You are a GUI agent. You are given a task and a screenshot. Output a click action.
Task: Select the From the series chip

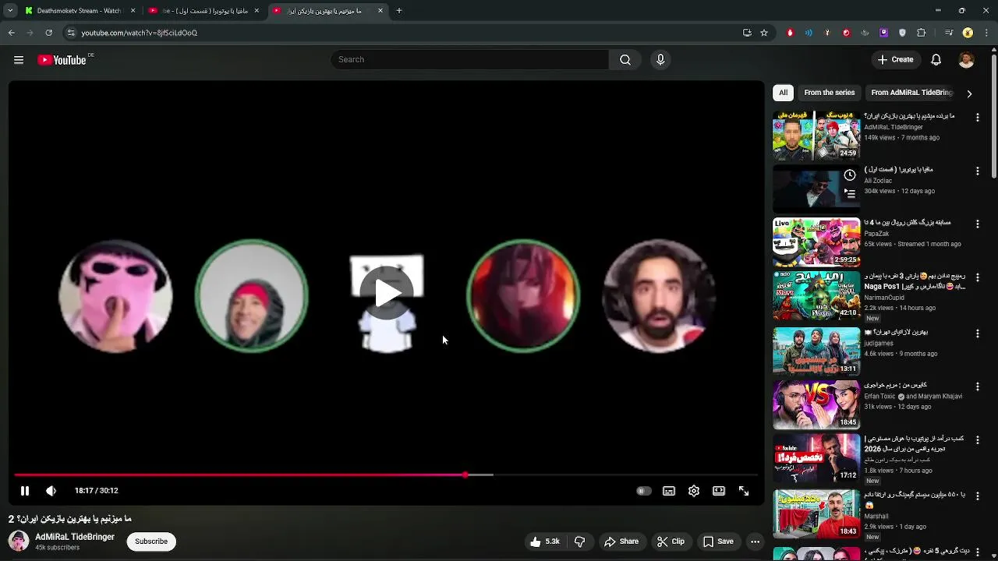(830, 93)
